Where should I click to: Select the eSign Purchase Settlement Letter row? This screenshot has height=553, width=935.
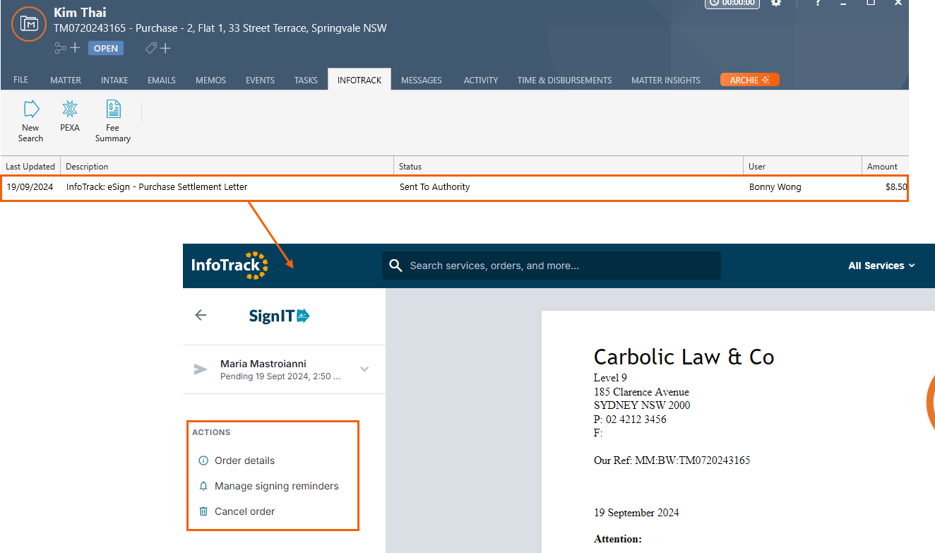pos(454,187)
